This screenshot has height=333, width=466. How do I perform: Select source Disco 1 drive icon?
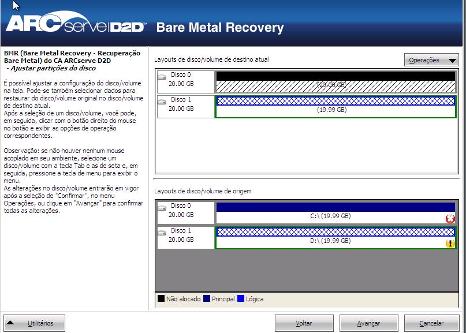click(x=162, y=233)
